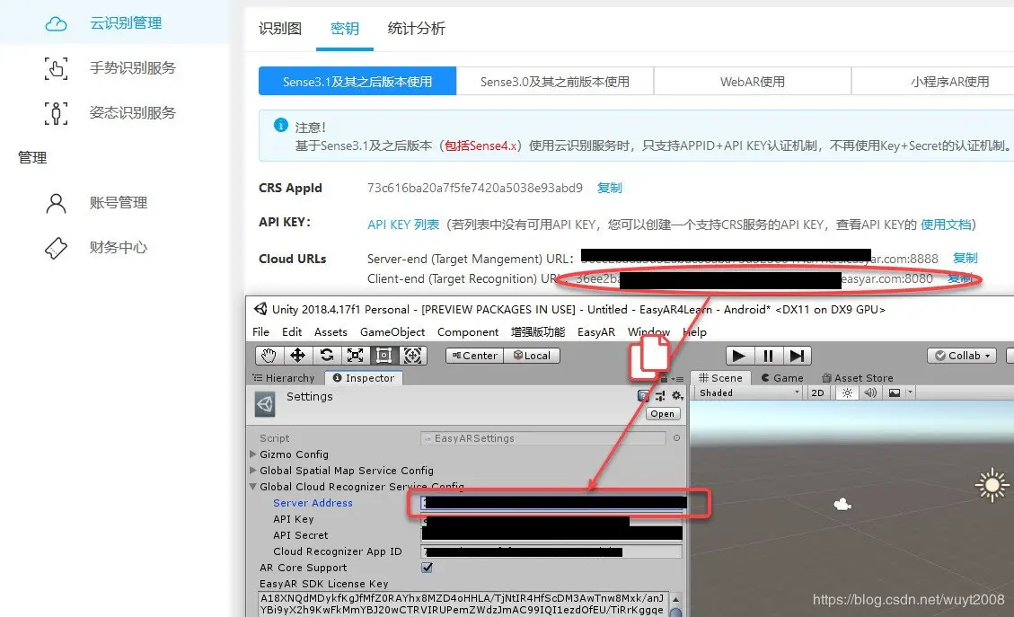The image size is (1014, 617).
Task: Click the API Secret input field
Action: [x=552, y=534]
